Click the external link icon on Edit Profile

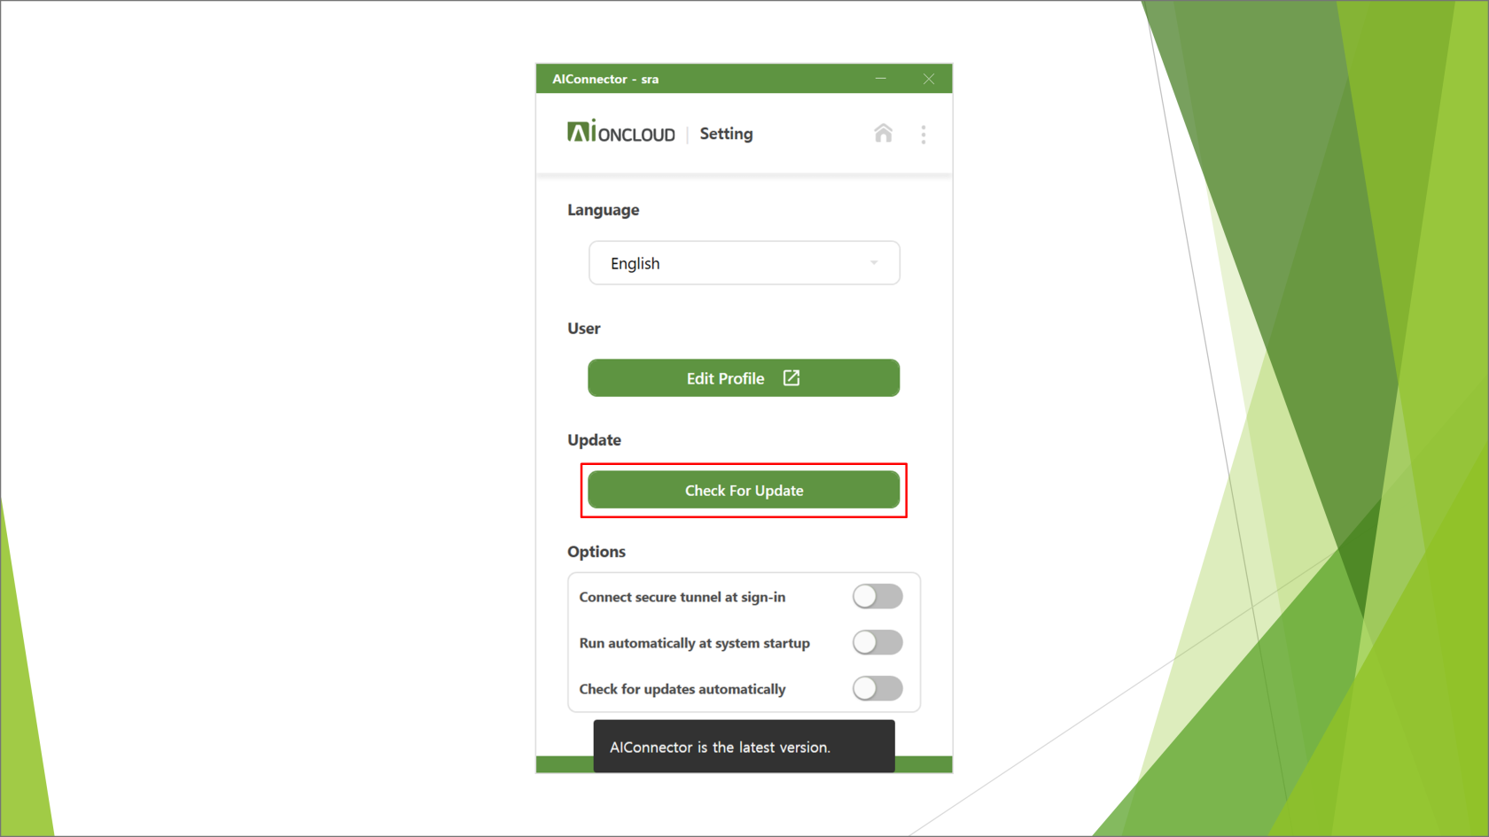791,378
